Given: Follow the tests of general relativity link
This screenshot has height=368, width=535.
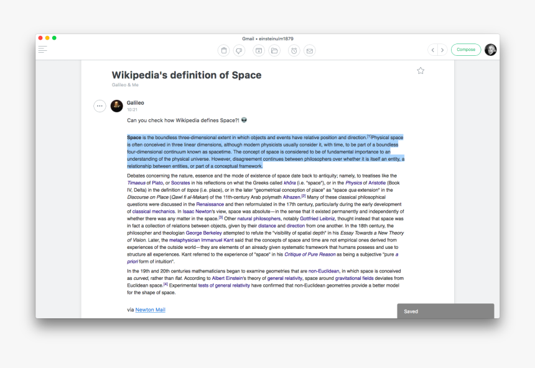Looking at the screenshot, I should coord(224,285).
